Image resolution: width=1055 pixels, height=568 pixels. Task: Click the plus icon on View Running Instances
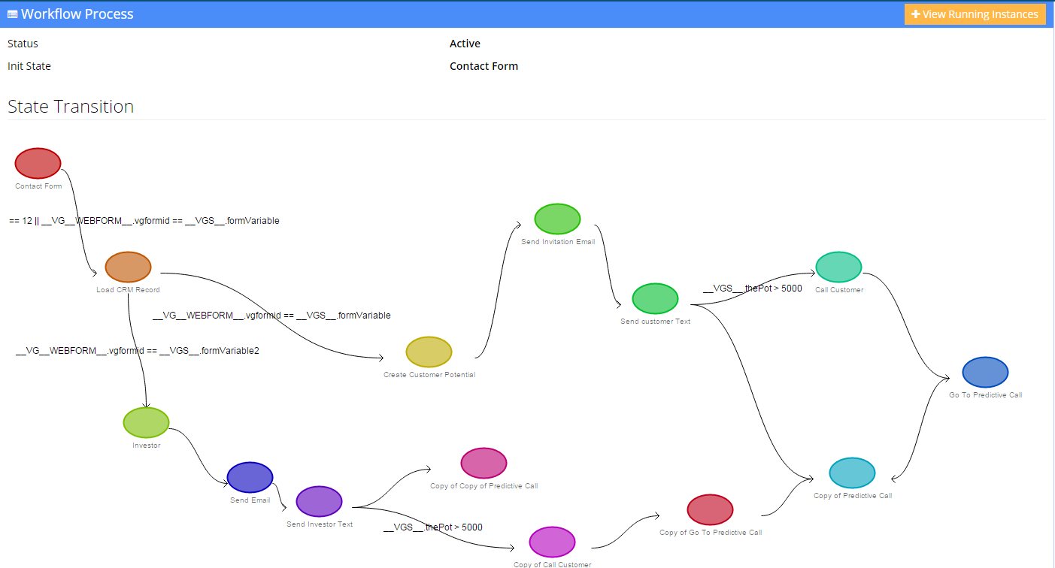pos(917,14)
